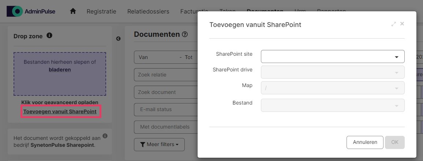Click Klik voor geavanceerd opladen
423x161 pixels.
point(60,102)
